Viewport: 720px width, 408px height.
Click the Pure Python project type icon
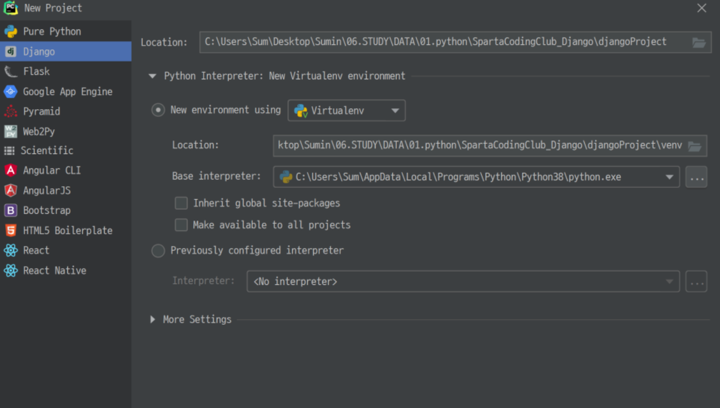tap(11, 31)
